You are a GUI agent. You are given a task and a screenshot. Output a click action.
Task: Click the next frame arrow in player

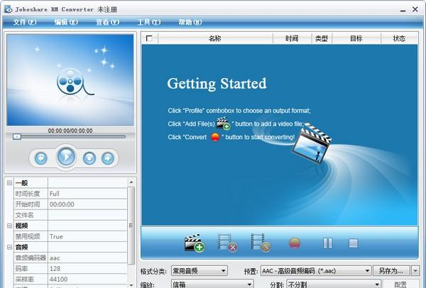[x=108, y=158]
